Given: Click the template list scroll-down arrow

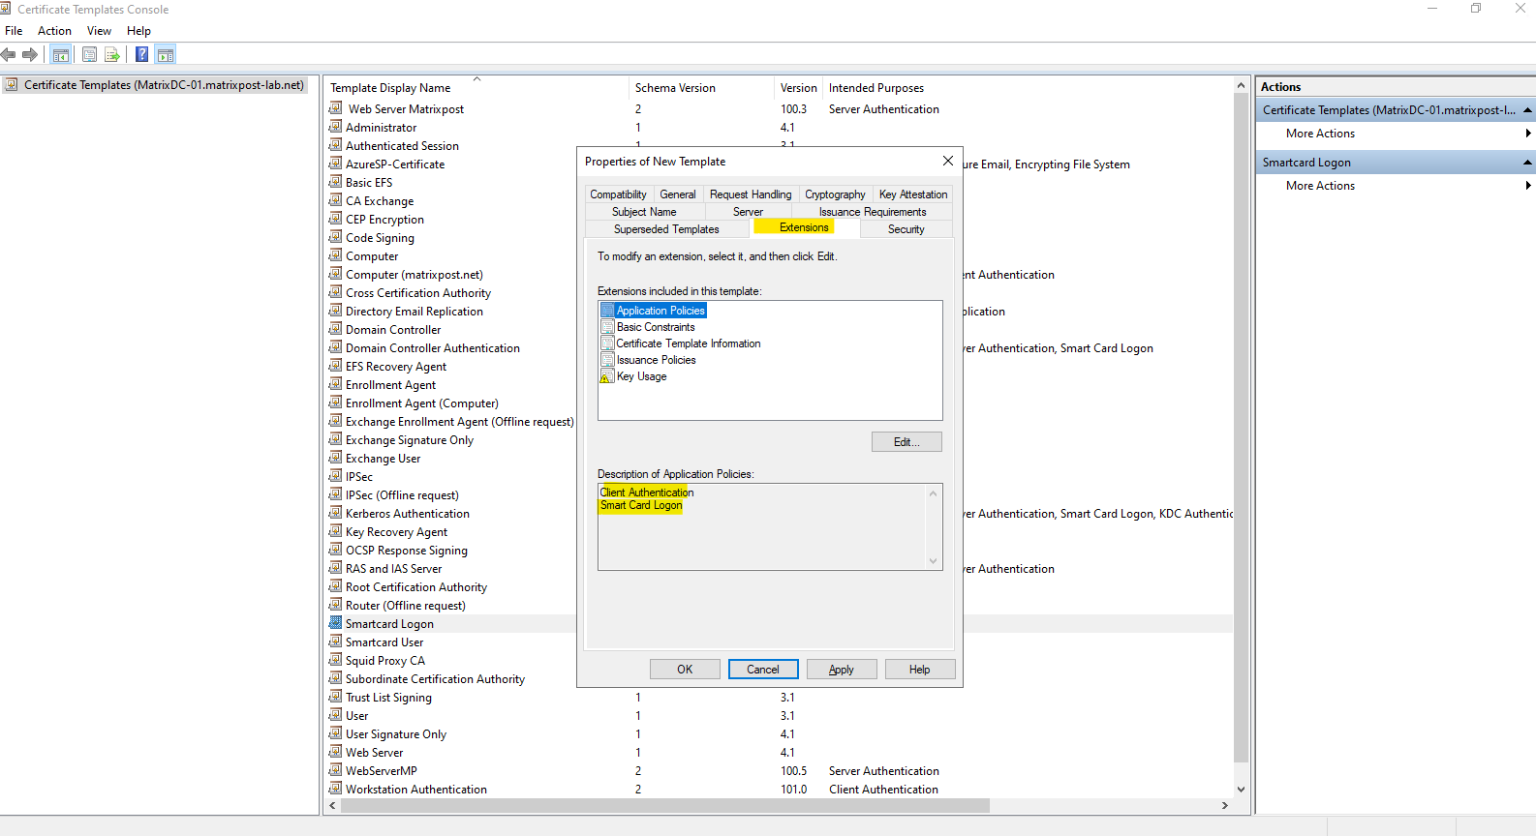Looking at the screenshot, I should pos(1241,790).
